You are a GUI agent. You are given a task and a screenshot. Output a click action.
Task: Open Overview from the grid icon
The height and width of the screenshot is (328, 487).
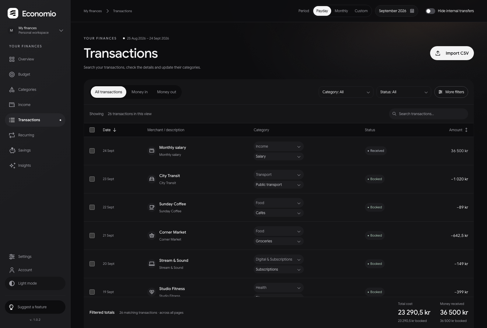pyautogui.click(x=12, y=59)
